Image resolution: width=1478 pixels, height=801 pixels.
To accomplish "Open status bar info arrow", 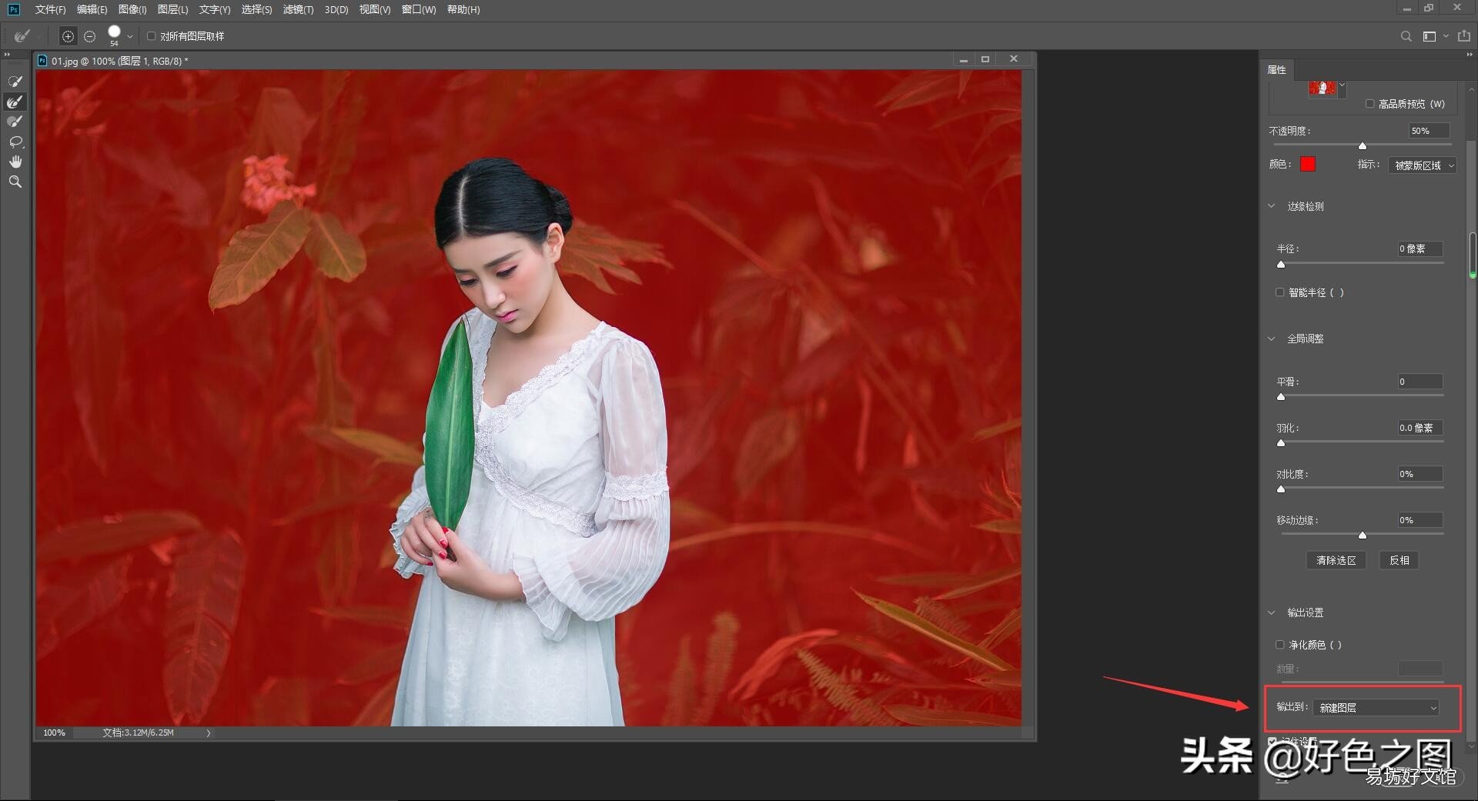I will pyautogui.click(x=209, y=733).
